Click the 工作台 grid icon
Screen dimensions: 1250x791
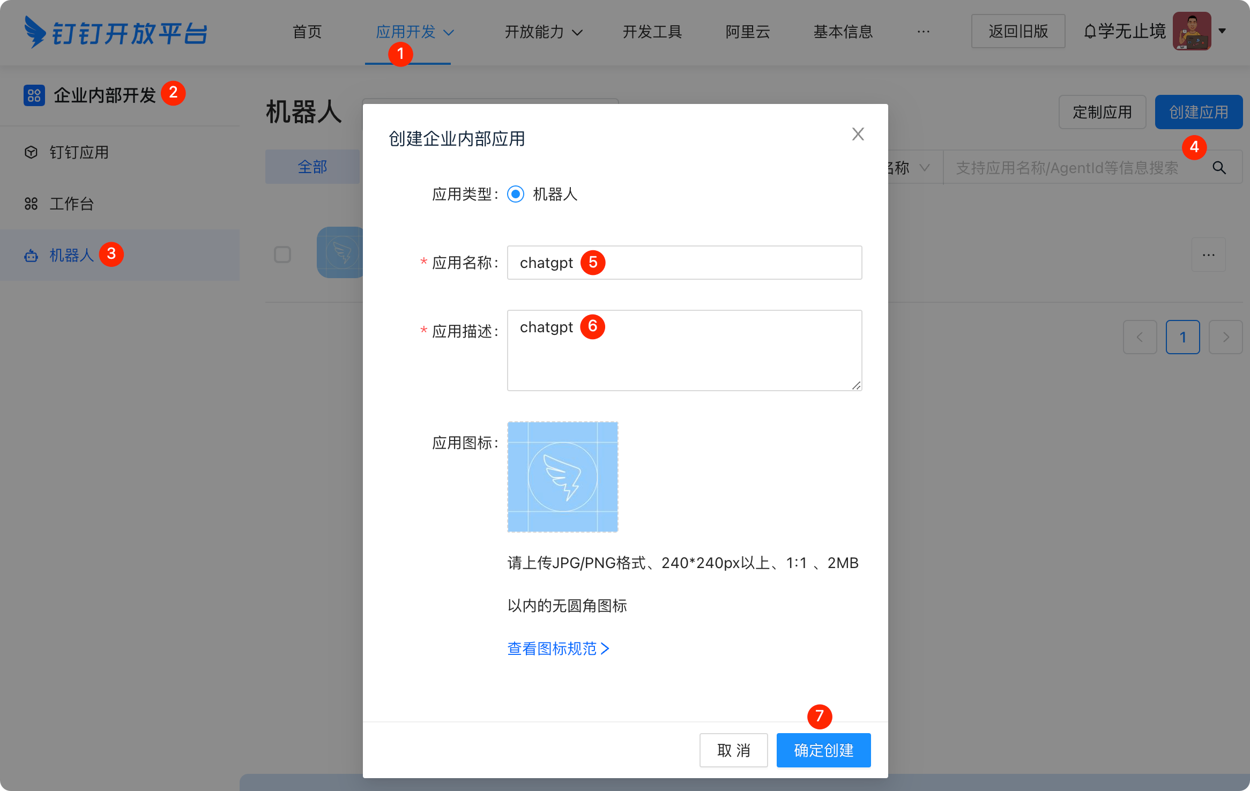click(31, 204)
